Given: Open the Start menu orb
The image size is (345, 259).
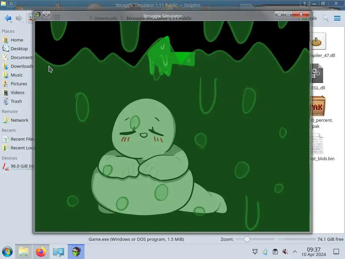Looking at the screenshot, I should (x=7, y=252).
